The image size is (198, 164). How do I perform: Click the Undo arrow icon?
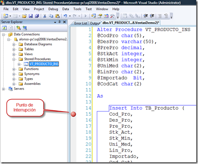tap(65, 16)
